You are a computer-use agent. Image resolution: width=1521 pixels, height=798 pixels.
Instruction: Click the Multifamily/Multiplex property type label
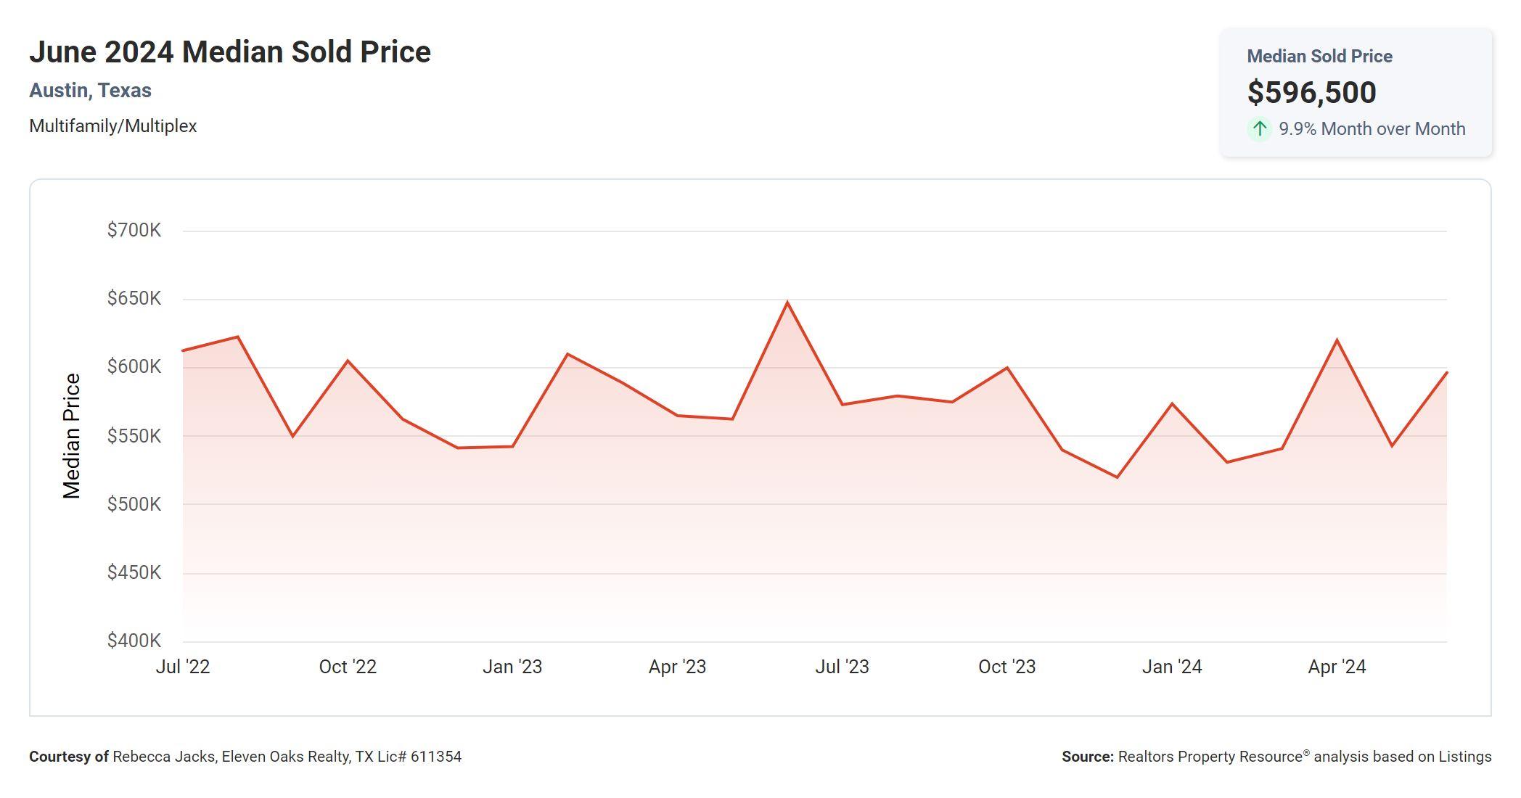tap(112, 126)
